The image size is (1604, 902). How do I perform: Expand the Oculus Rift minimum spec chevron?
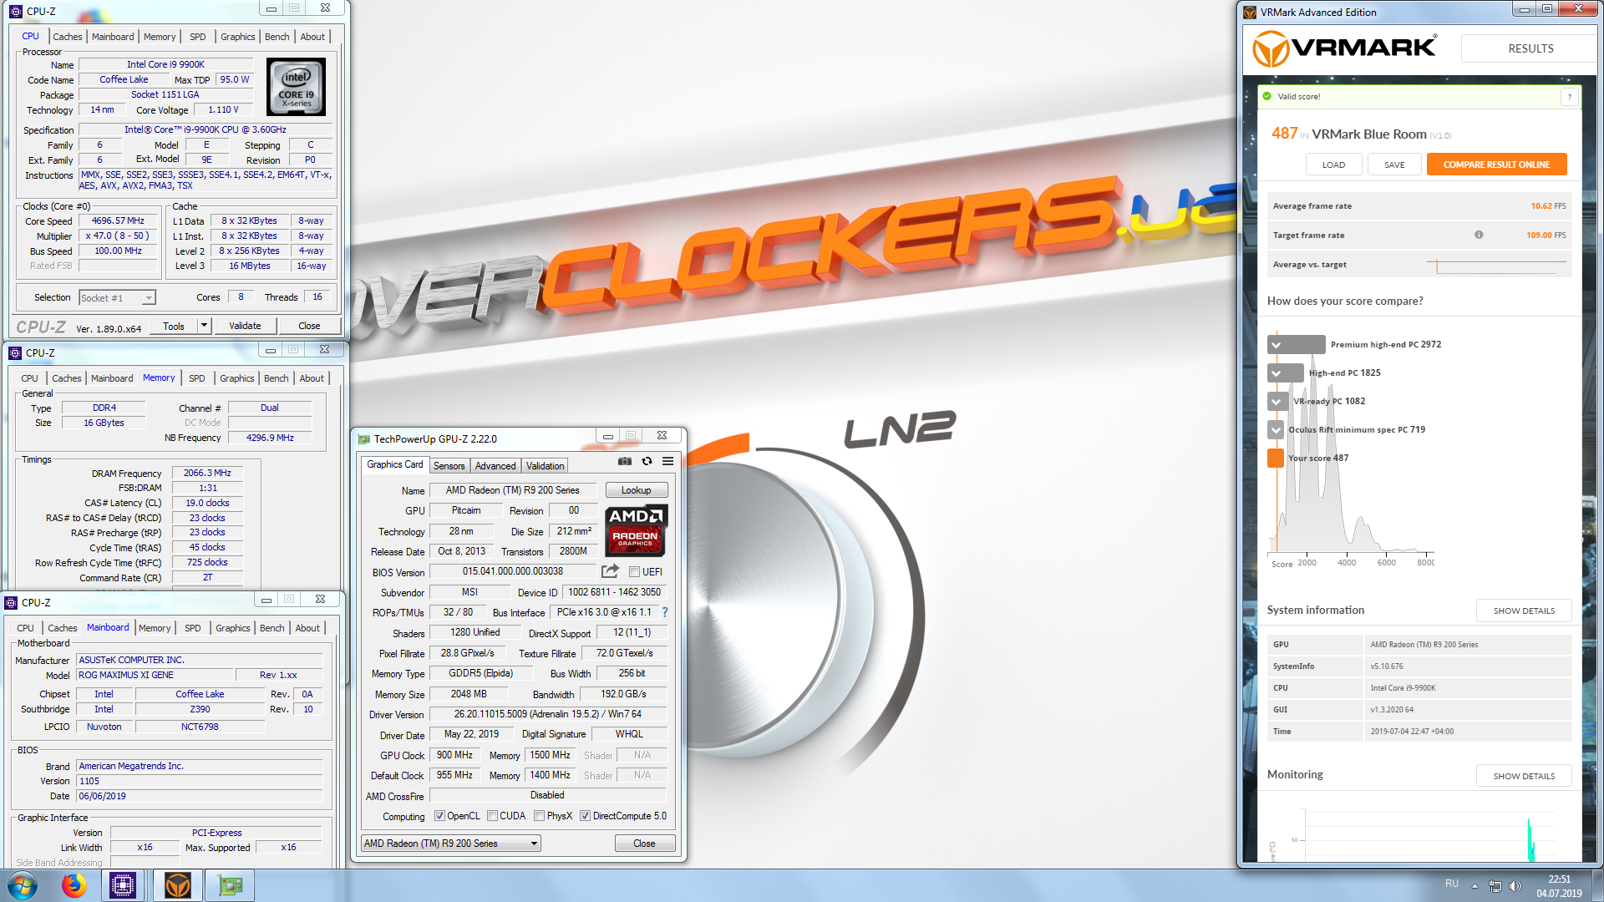click(1277, 429)
